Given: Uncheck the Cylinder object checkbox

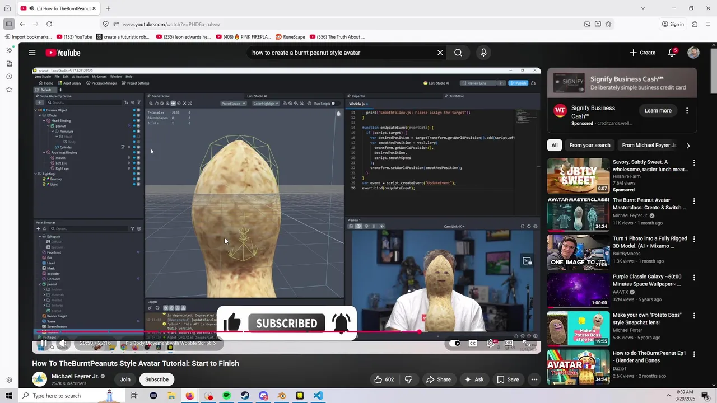Looking at the screenshot, I should pos(138,147).
